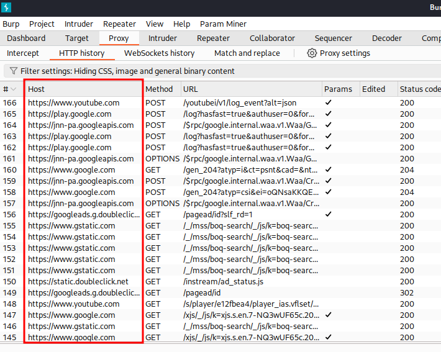Select request 165 to play.google.com
This screenshot has width=441, height=352.
click(x=220, y=114)
